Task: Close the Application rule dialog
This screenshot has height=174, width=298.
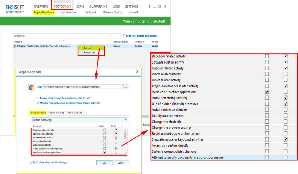Action: click(x=137, y=72)
